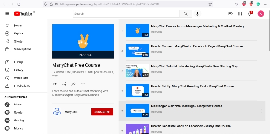Shuffle the ManyChat Free Course playlist

click(64, 84)
